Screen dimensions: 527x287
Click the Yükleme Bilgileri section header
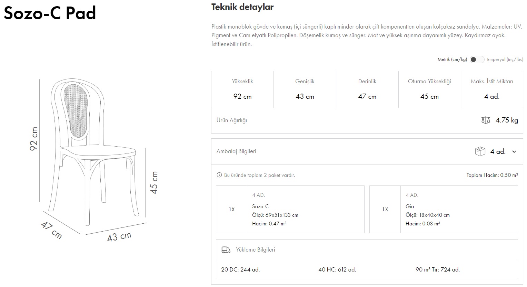tap(256, 250)
